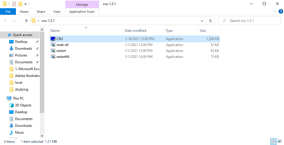284x145 pixels.
Task: Click the Help question mark icon
Action: pos(281,12)
